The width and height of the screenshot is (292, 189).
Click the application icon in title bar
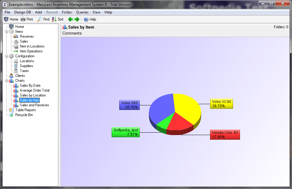[5, 5]
